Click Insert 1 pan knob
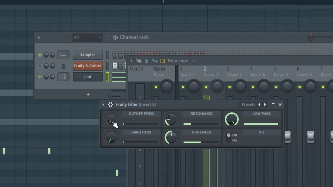This screenshot has width=333, height=187. [x=194, y=87]
